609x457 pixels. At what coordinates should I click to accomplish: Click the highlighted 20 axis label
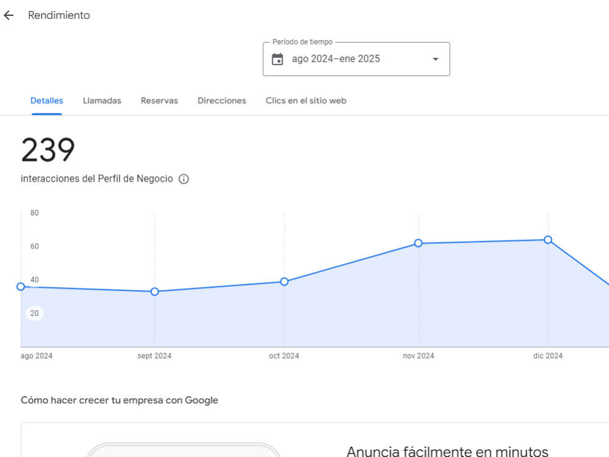tap(35, 313)
